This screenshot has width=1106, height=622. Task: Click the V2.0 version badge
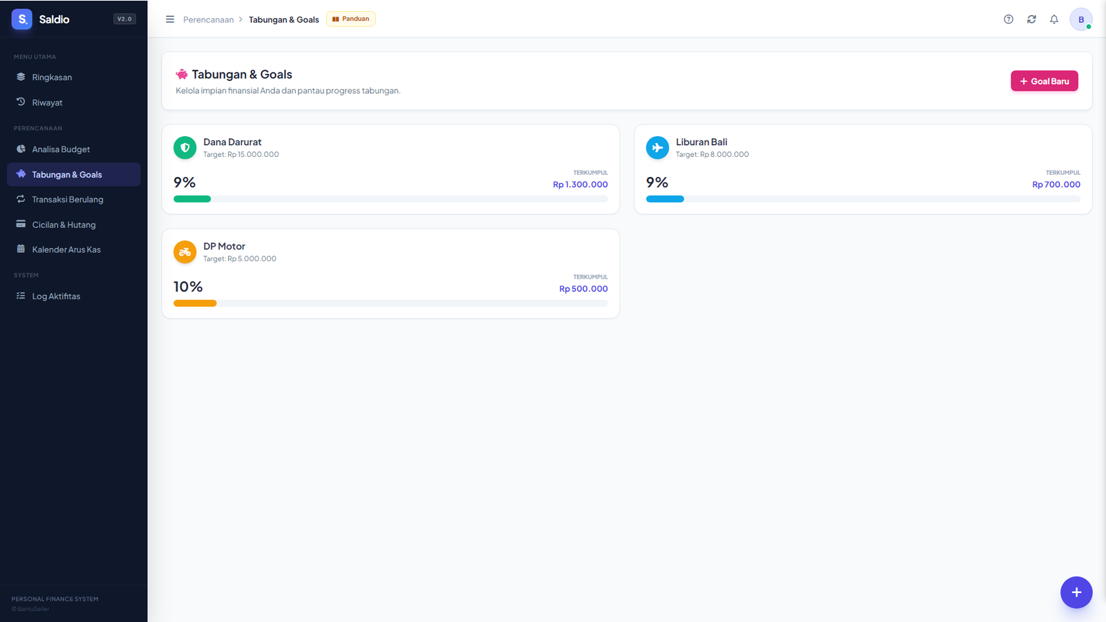pyautogui.click(x=124, y=19)
